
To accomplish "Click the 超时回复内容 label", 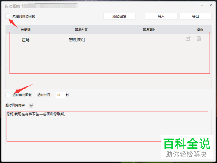I will [x=15, y=105].
